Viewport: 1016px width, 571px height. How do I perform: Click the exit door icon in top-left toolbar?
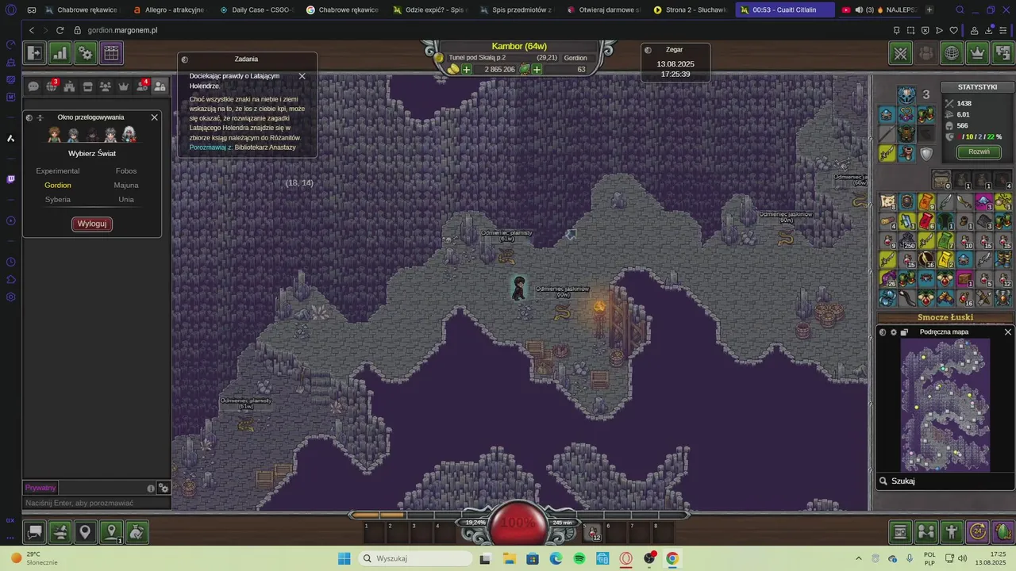point(34,53)
